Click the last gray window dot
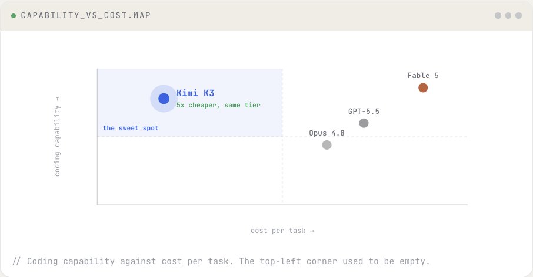 (x=518, y=16)
